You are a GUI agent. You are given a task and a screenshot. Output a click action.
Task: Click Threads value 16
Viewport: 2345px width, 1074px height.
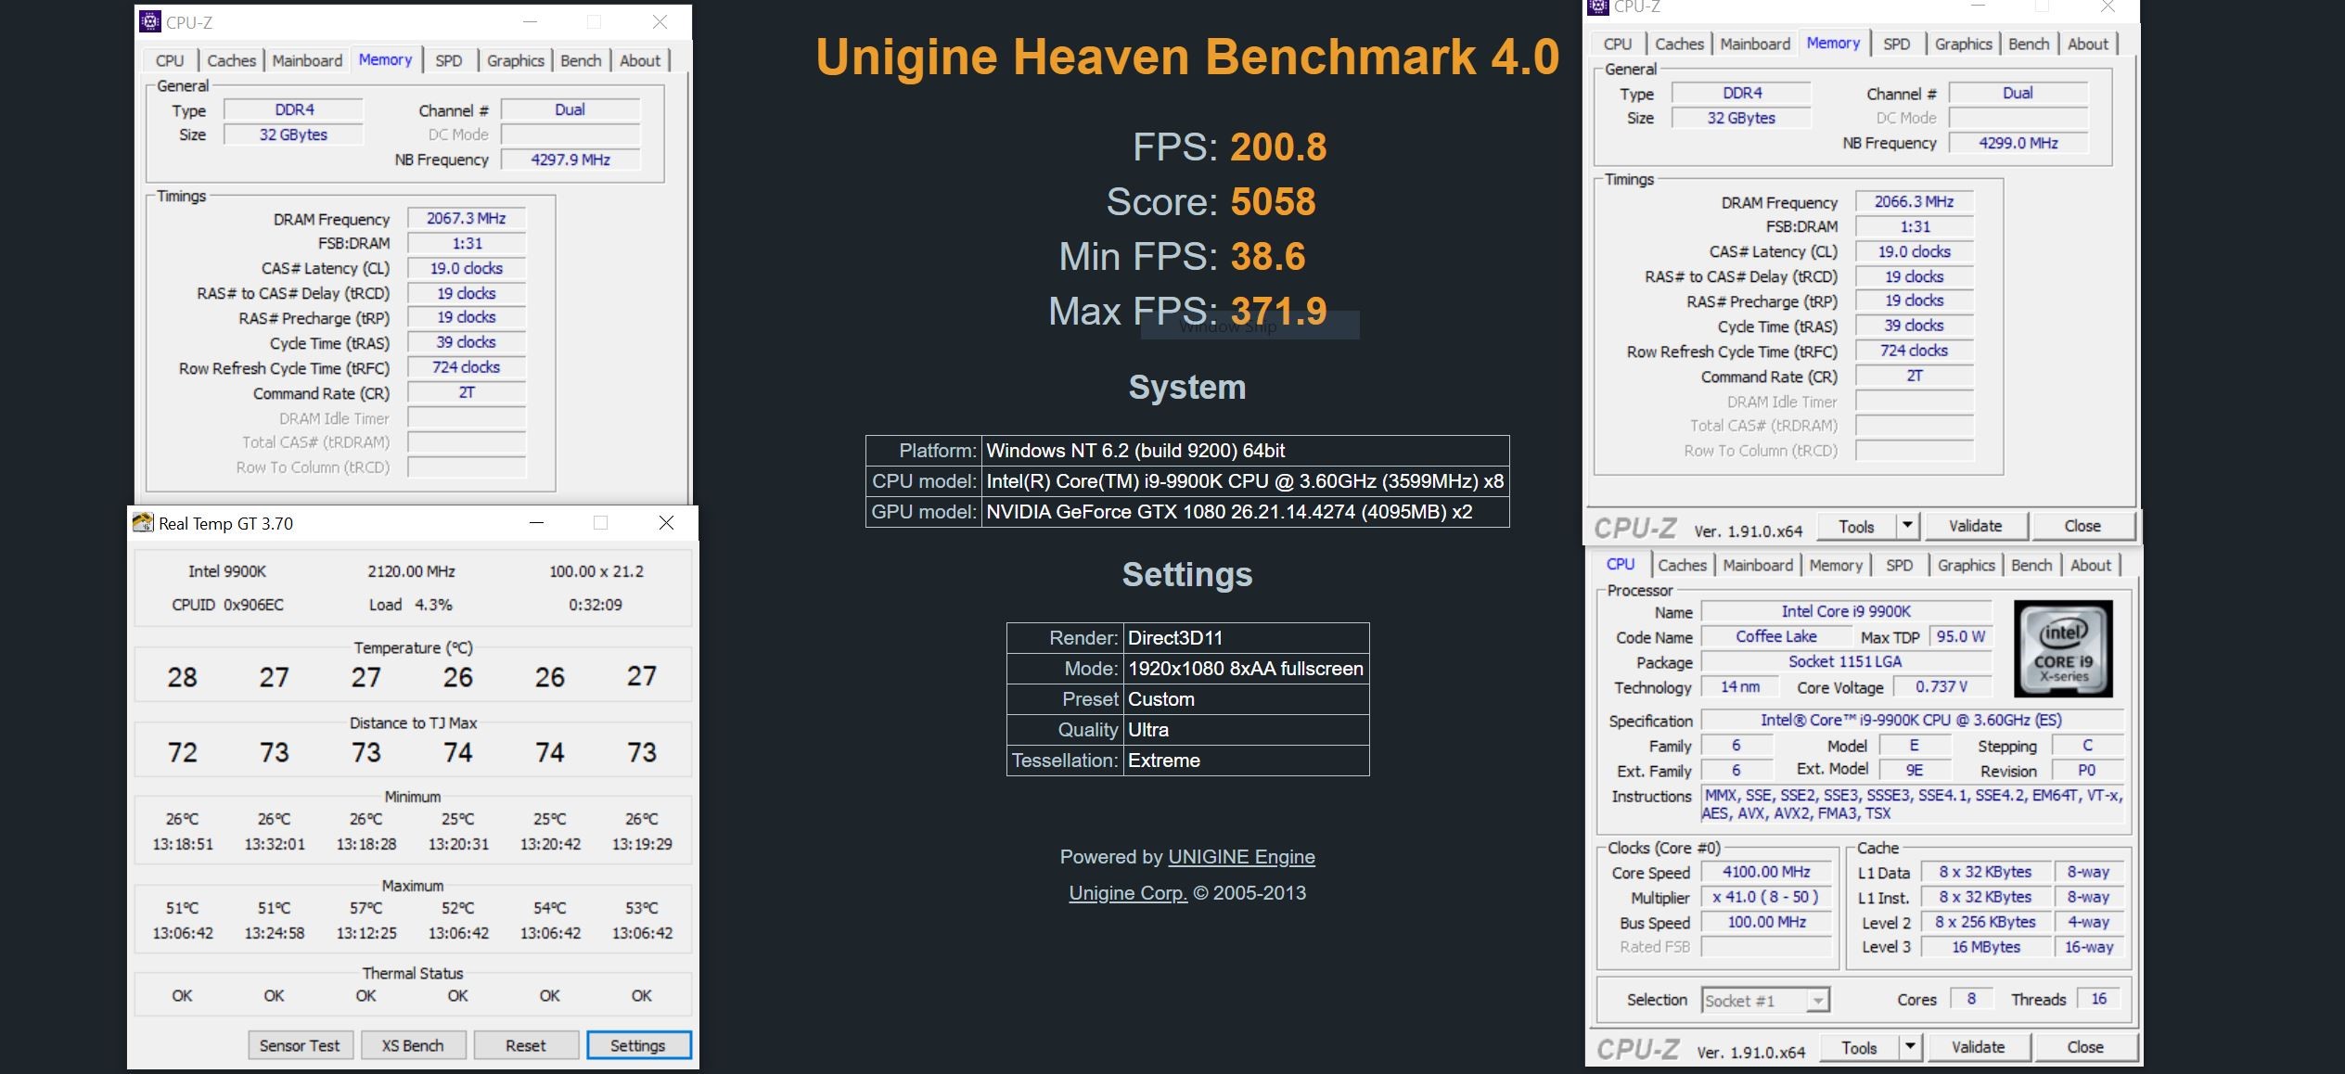[x=2098, y=999]
